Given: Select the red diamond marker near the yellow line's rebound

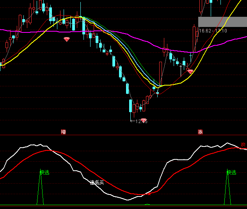Looking at the screenshot, I should (x=190, y=71).
